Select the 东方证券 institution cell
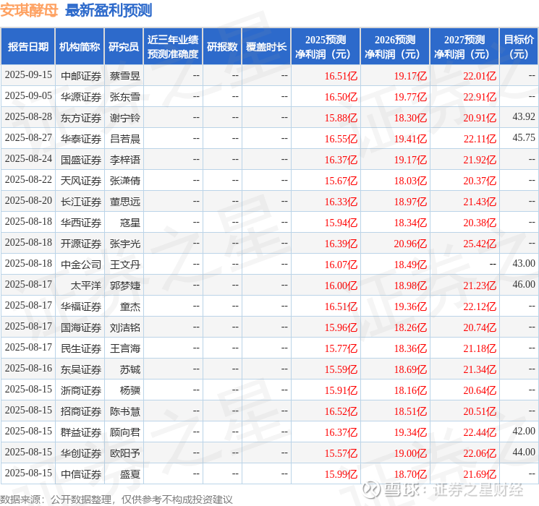The width and height of the screenshot is (539, 506). (x=81, y=118)
